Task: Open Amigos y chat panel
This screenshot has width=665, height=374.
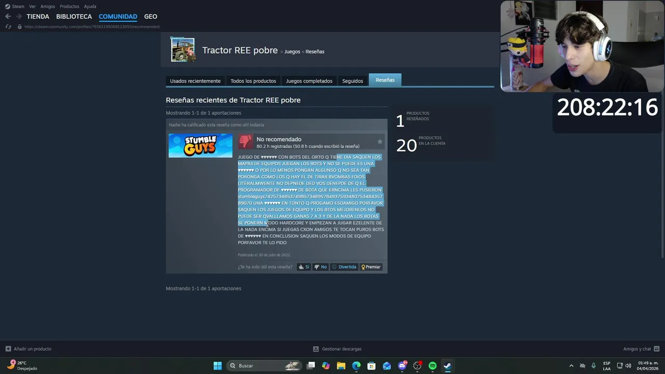Action: [x=641, y=349]
